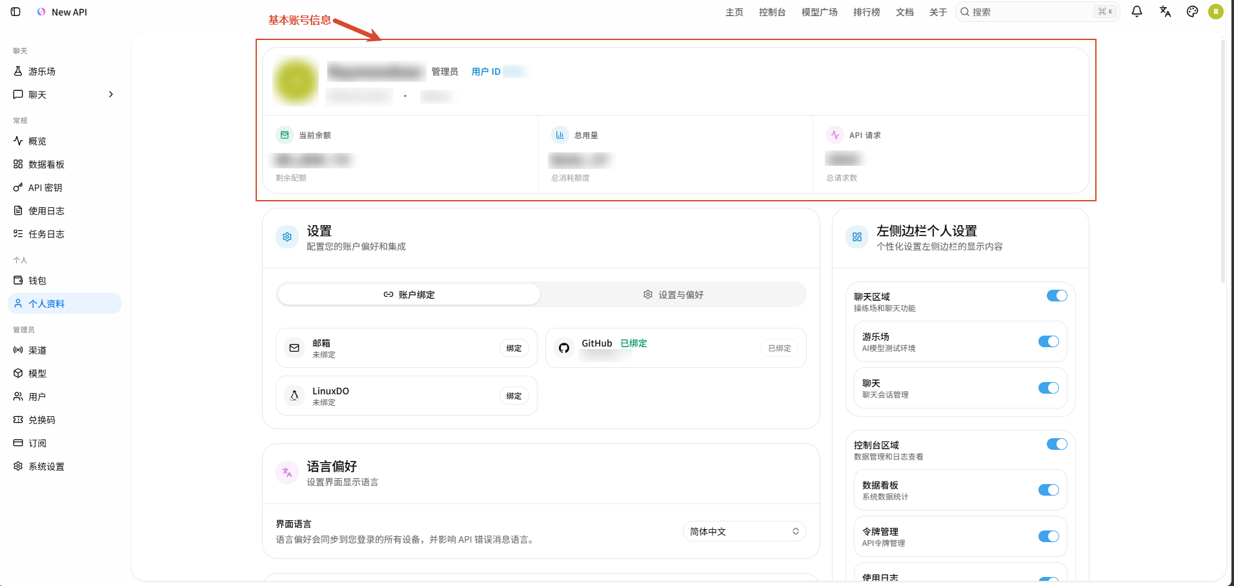Open 游乐场 in the sidebar
1234x586 pixels.
point(65,72)
